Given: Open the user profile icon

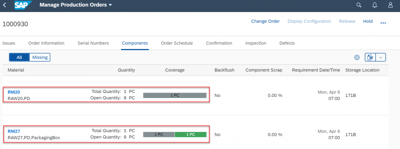Looking at the screenshot, I should click(x=390, y=5).
